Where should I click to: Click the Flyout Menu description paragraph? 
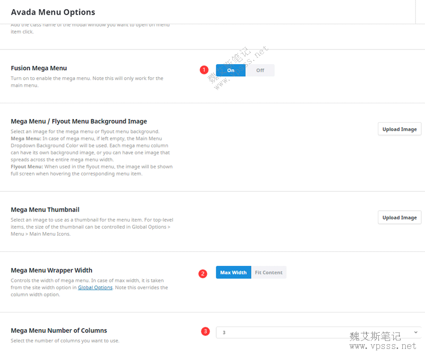click(92, 170)
